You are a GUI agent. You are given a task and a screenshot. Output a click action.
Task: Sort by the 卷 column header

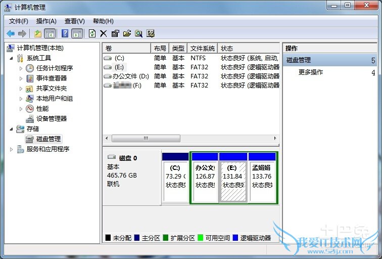(x=127, y=48)
